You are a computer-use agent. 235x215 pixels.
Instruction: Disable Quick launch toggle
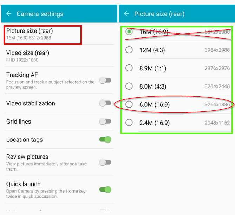pyautogui.click(x=105, y=189)
